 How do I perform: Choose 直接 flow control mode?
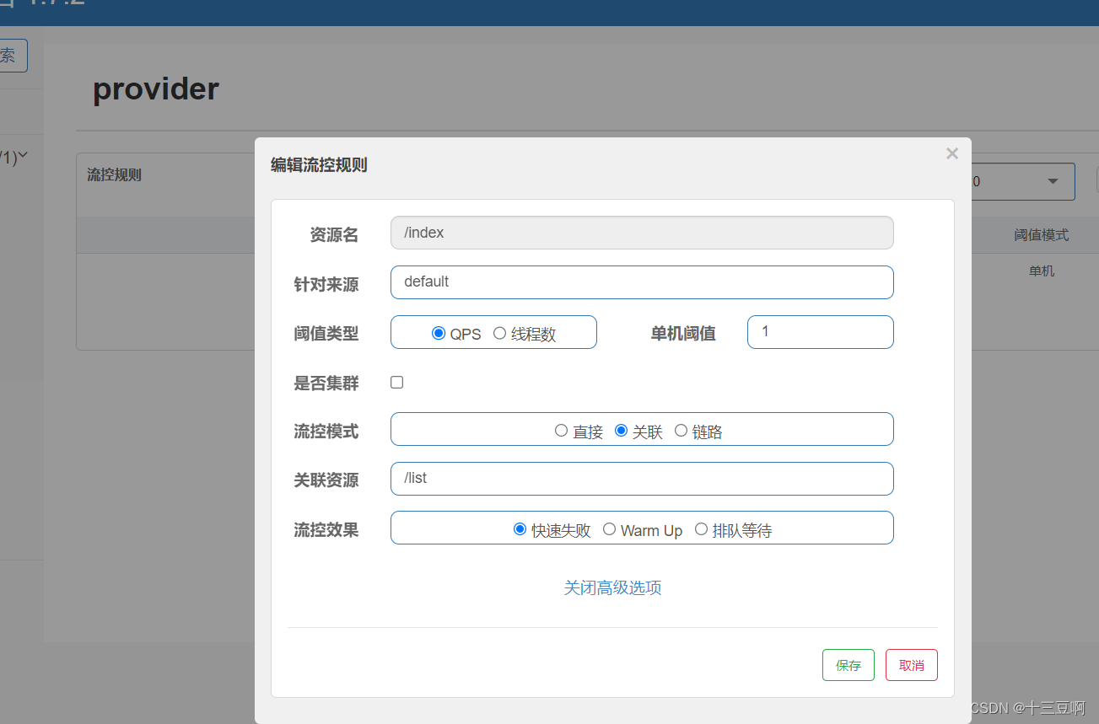coord(561,431)
